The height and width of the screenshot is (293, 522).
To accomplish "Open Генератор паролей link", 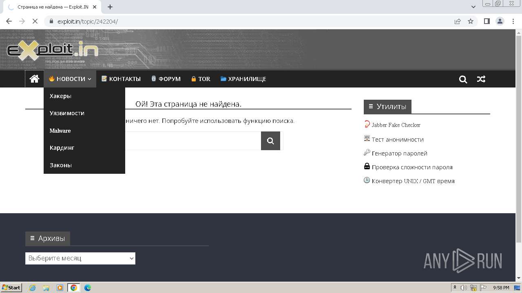I will point(400,153).
